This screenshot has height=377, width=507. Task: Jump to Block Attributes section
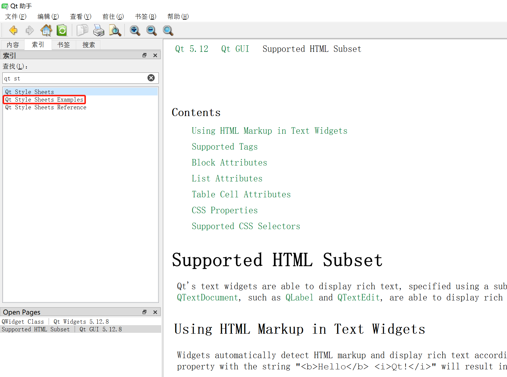click(229, 163)
